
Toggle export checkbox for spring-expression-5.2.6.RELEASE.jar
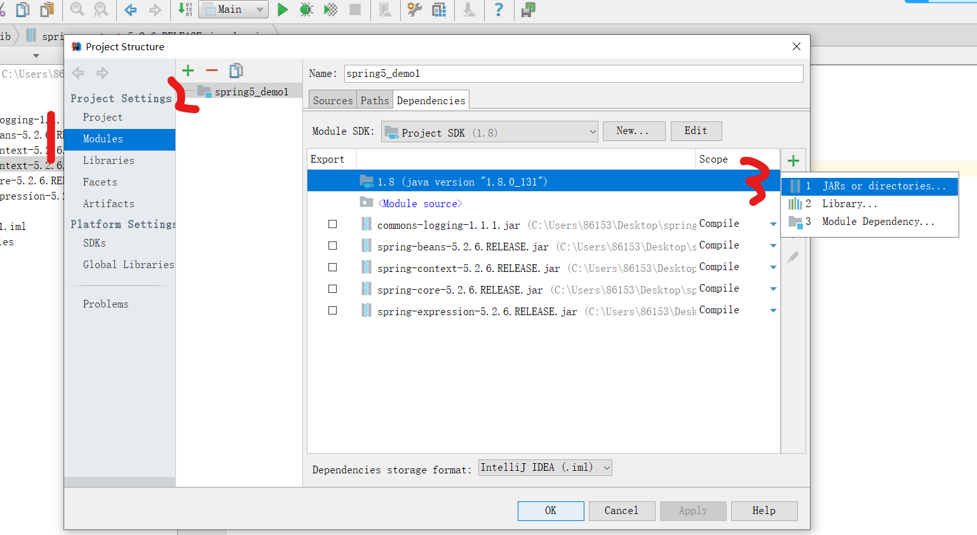(x=332, y=311)
